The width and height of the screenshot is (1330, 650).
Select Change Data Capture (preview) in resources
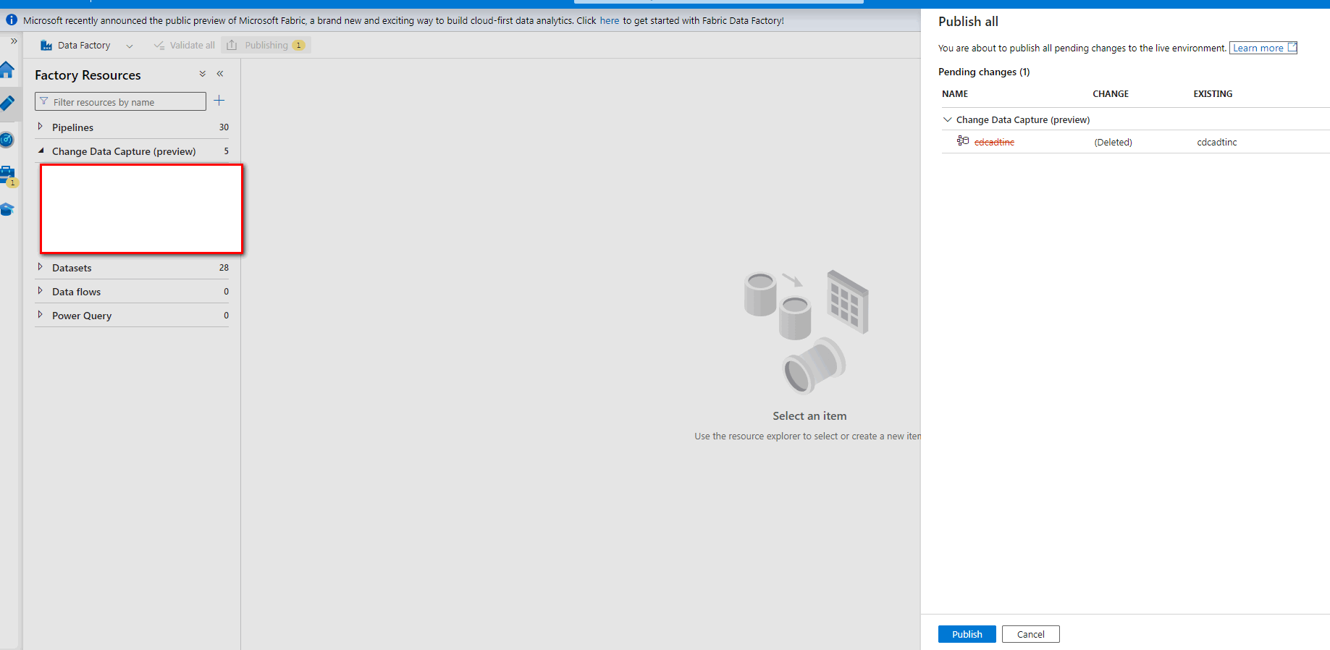(124, 151)
